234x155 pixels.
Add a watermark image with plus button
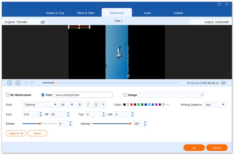(x=202, y=95)
